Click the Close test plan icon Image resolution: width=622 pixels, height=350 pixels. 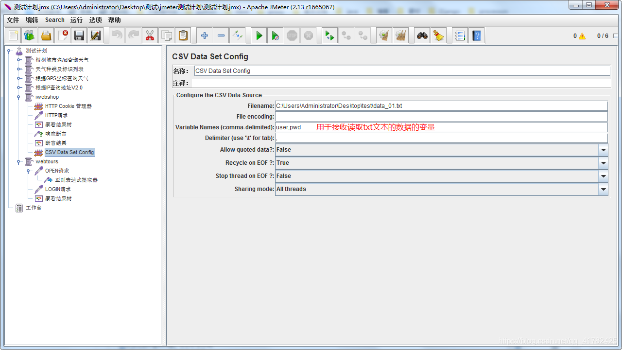(63, 35)
